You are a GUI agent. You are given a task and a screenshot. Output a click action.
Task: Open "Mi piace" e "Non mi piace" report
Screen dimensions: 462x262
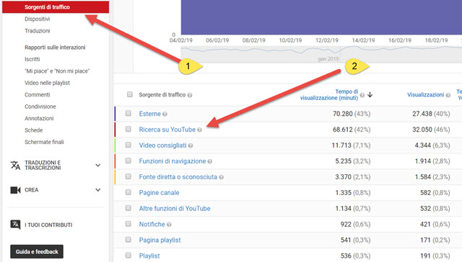(57, 71)
